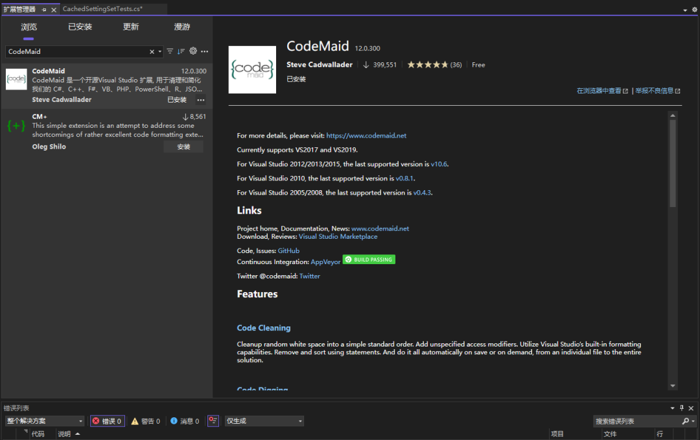The height and width of the screenshot is (440, 700).
Task: Toggle the 错误 0 errors filter
Action: (x=107, y=421)
